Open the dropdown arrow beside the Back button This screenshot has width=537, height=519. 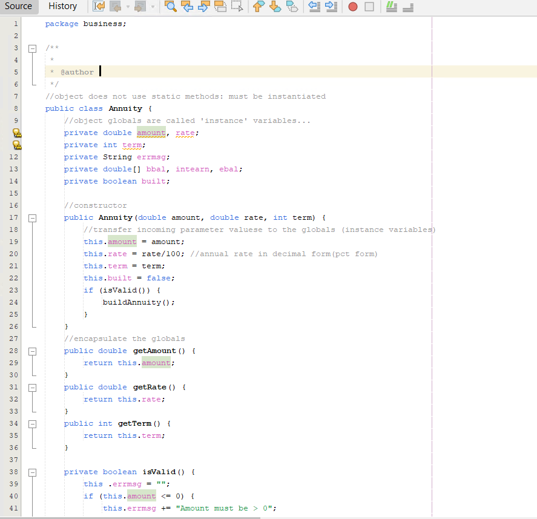click(128, 7)
